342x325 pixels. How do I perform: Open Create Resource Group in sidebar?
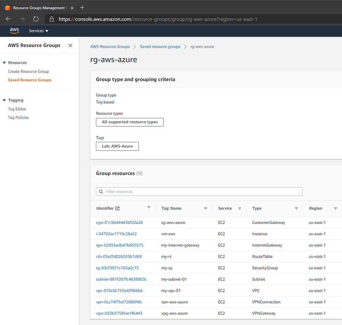tap(28, 71)
